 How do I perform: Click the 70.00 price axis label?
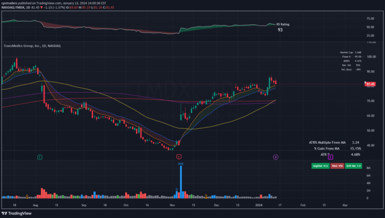[x=371, y=101]
